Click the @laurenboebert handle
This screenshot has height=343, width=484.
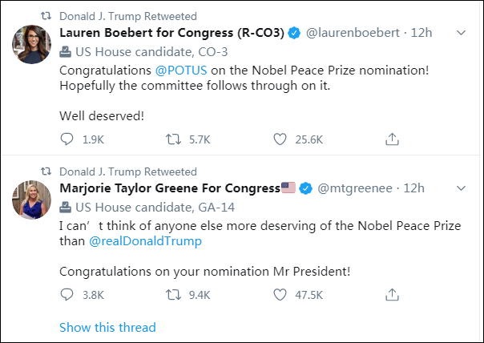coord(352,33)
